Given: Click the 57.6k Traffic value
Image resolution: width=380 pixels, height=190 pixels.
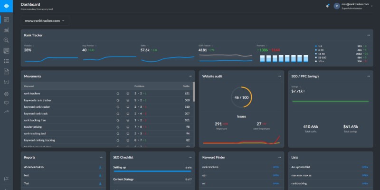Looking at the screenshot, I should [145, 50].
